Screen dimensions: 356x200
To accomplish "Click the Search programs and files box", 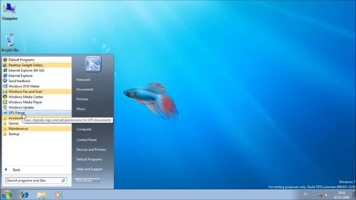I will click(x=36, y=181).
